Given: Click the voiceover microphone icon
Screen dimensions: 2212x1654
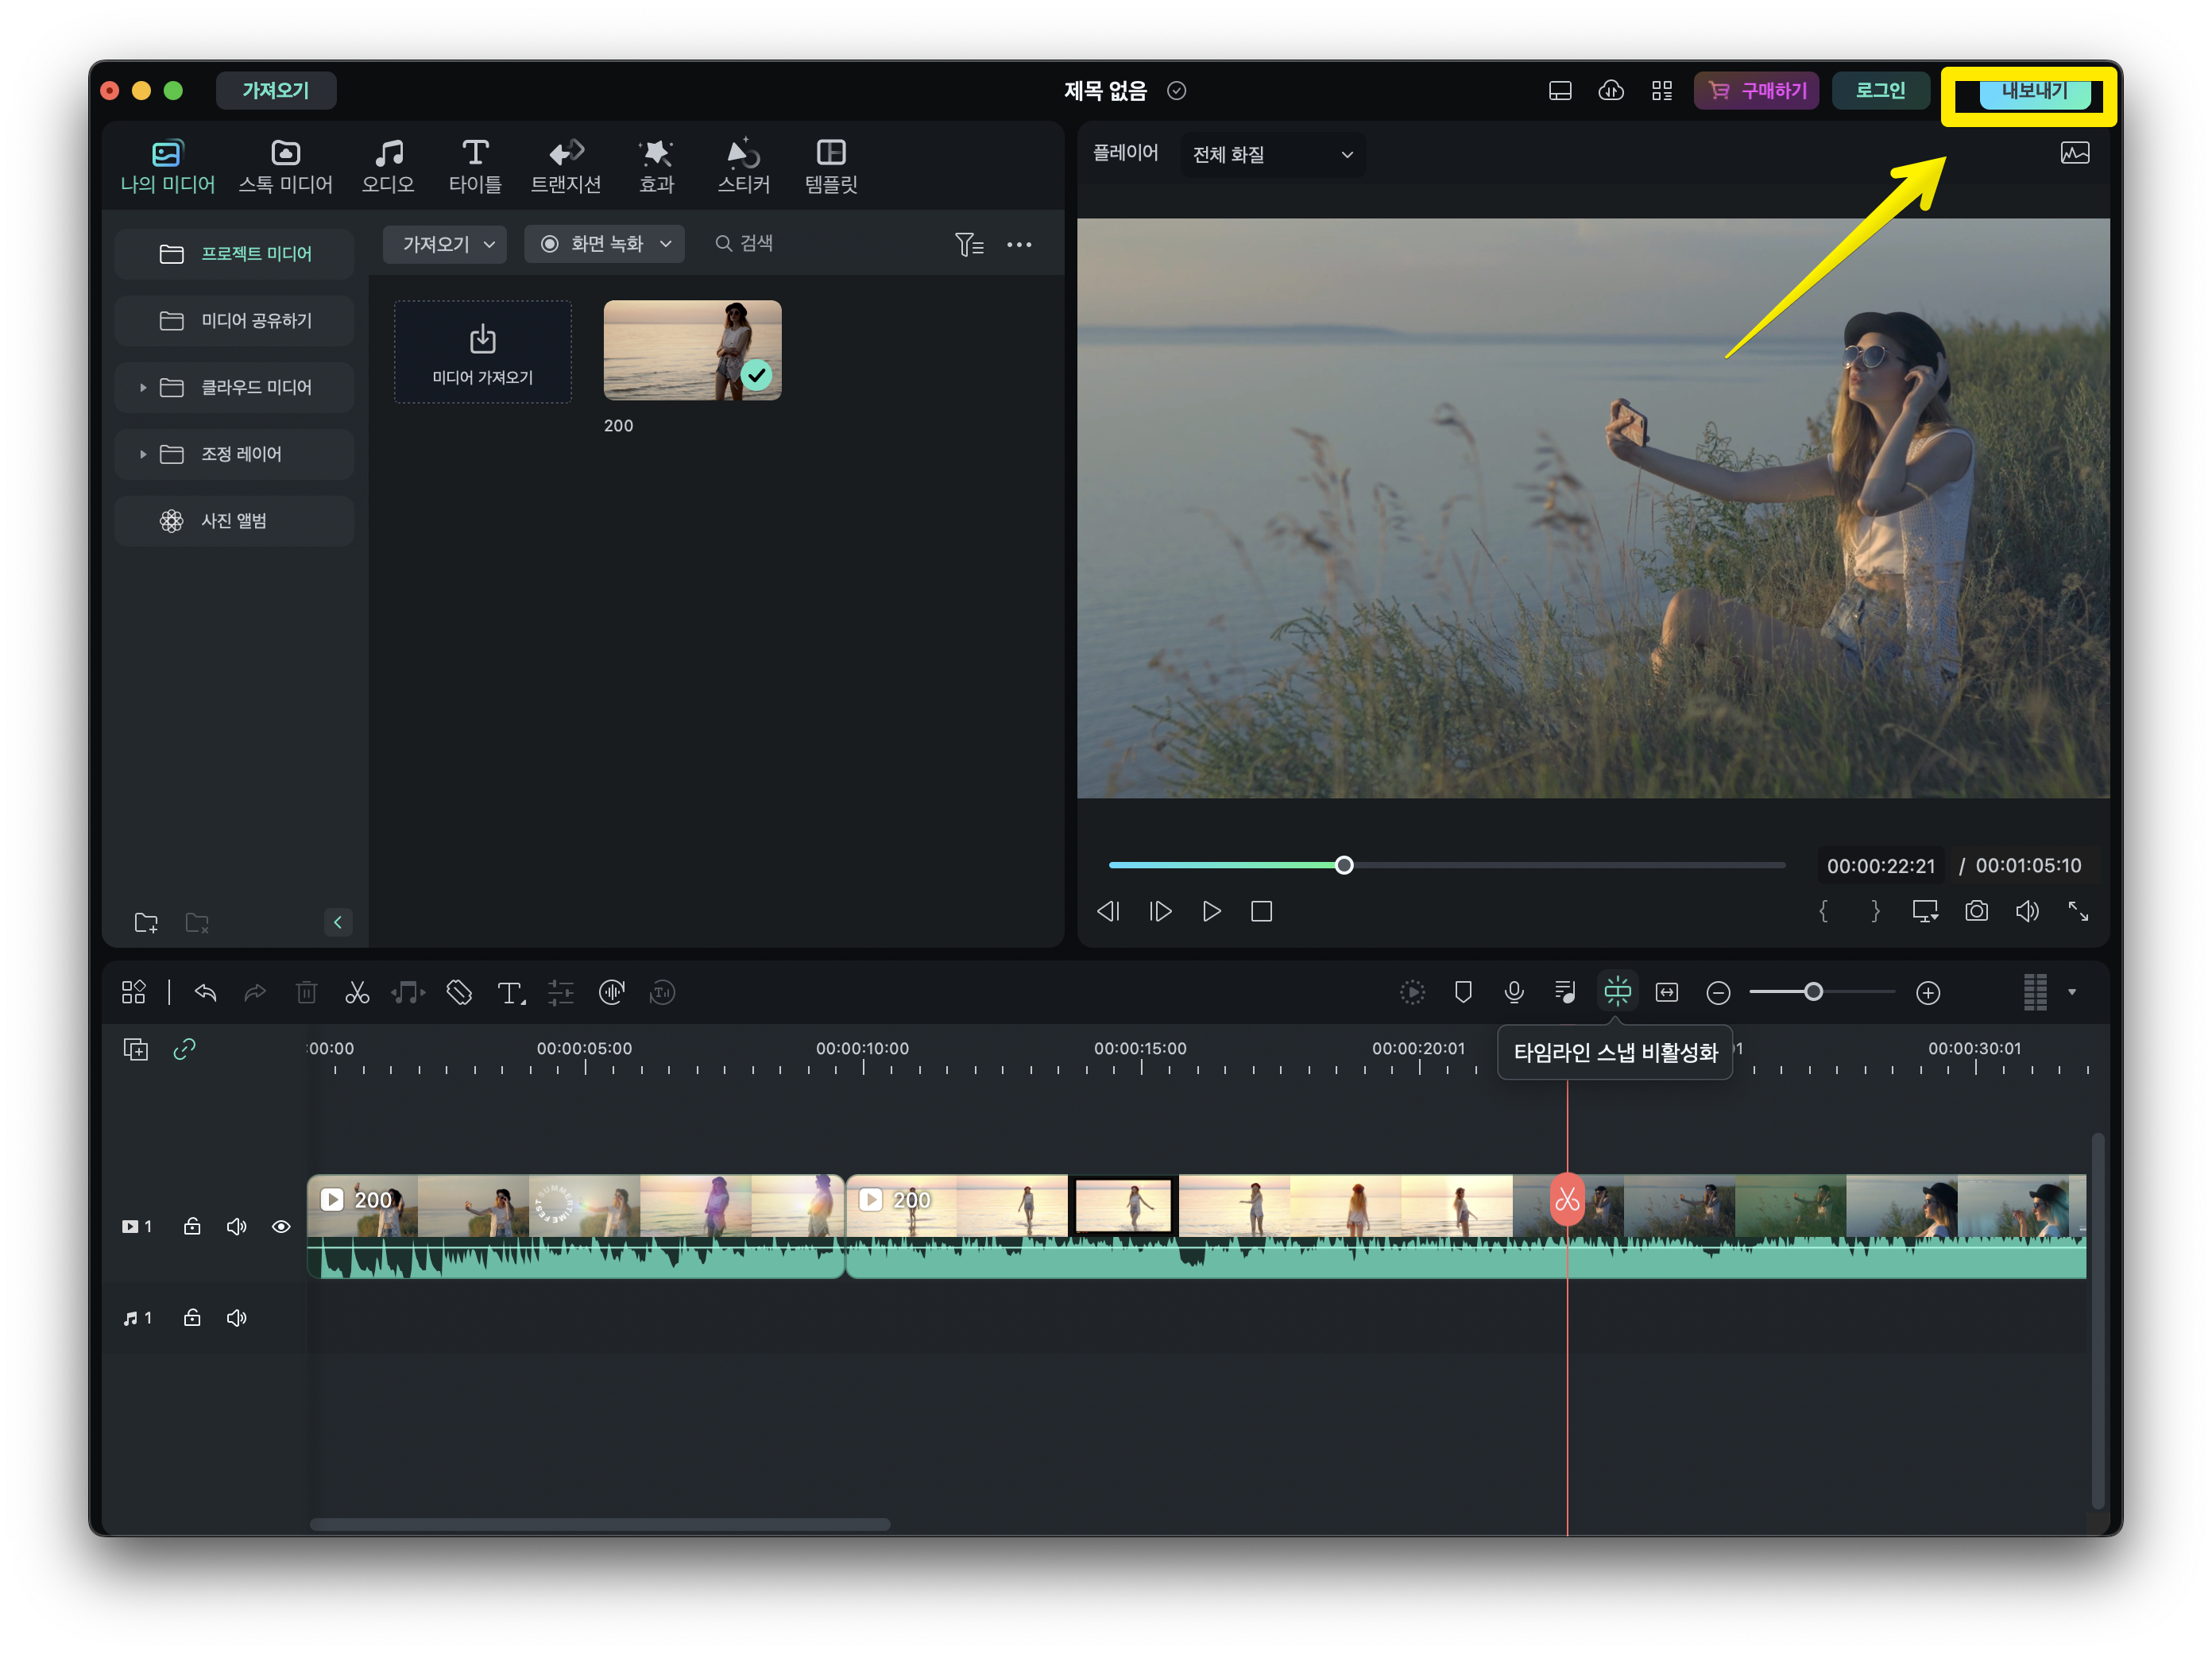Looking at the screenshot, I should tap(1514, 992).
